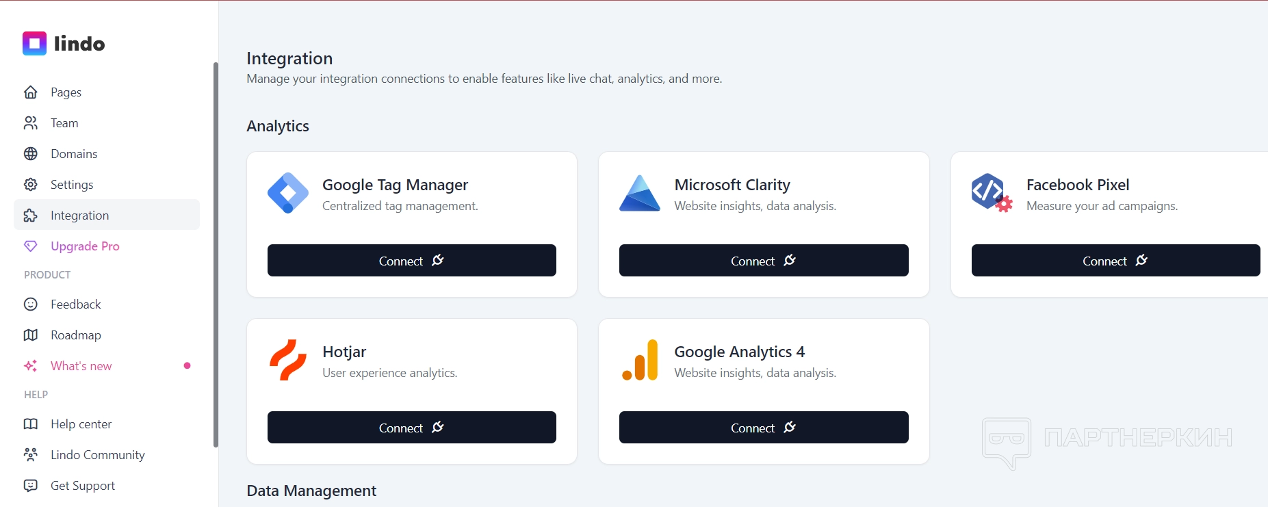
Task: Open the Pages menu item
Action: [66, 92]
